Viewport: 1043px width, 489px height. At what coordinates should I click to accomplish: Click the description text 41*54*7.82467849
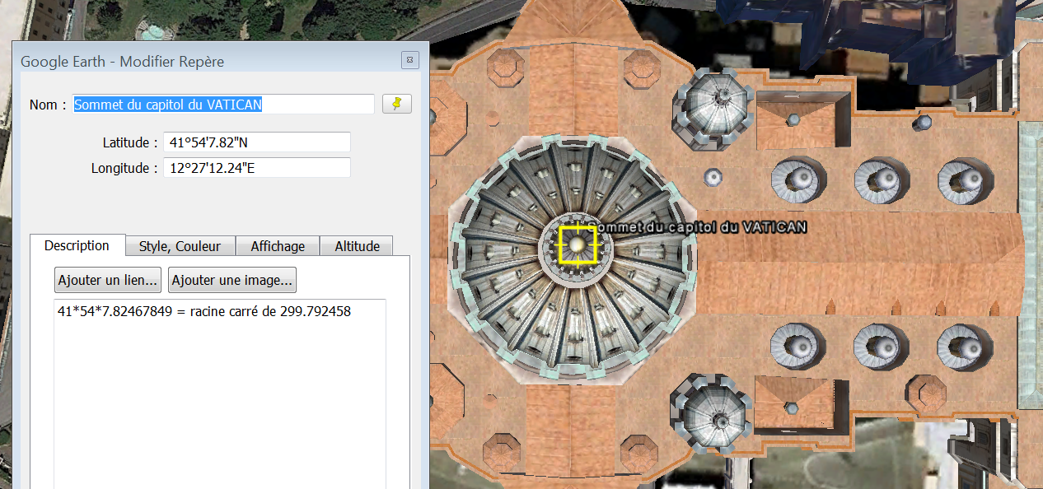click(x=115, y=311)
